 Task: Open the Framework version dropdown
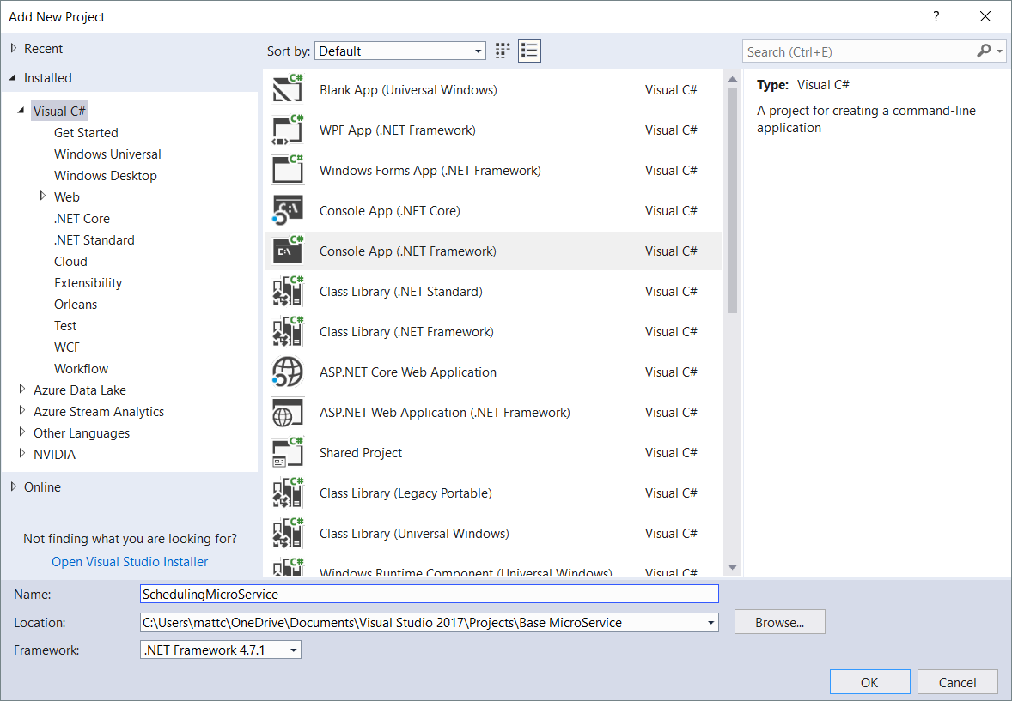pos(293,650)
